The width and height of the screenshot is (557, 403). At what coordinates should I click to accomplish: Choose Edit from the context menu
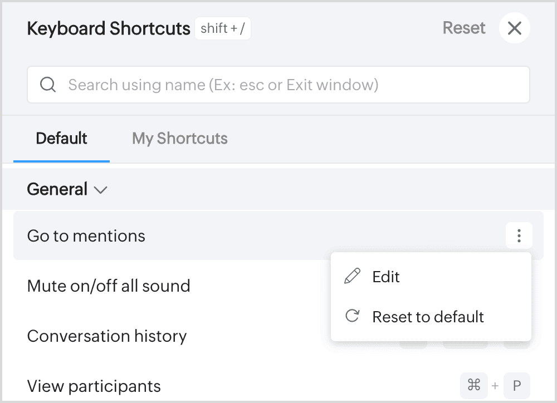point(386,277)
